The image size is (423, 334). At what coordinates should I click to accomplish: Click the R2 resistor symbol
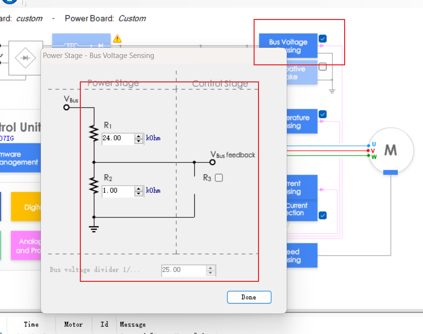(94, 185)
